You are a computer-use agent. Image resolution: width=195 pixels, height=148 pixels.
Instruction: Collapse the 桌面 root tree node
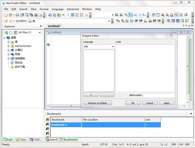5,38
